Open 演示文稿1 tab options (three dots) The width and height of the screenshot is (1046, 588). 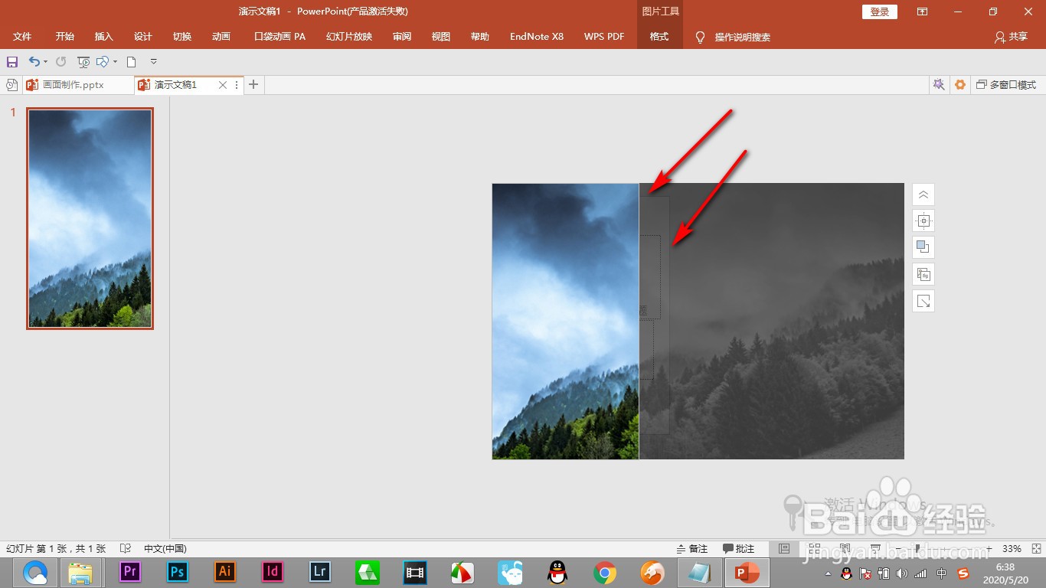(237, 85)
